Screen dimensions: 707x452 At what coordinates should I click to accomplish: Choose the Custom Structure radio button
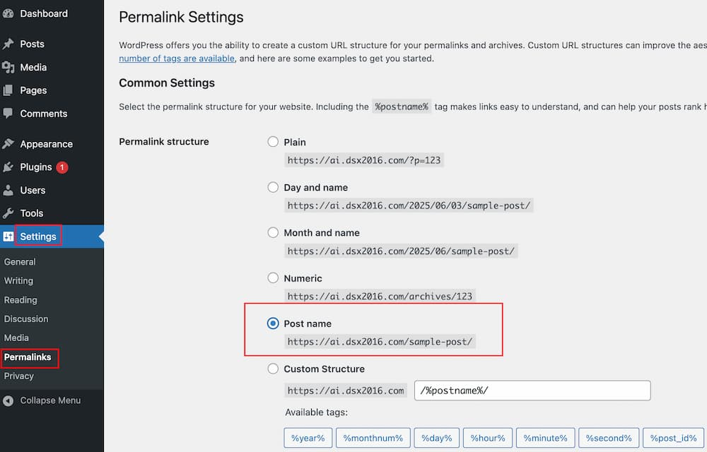(x=273, y=369)
